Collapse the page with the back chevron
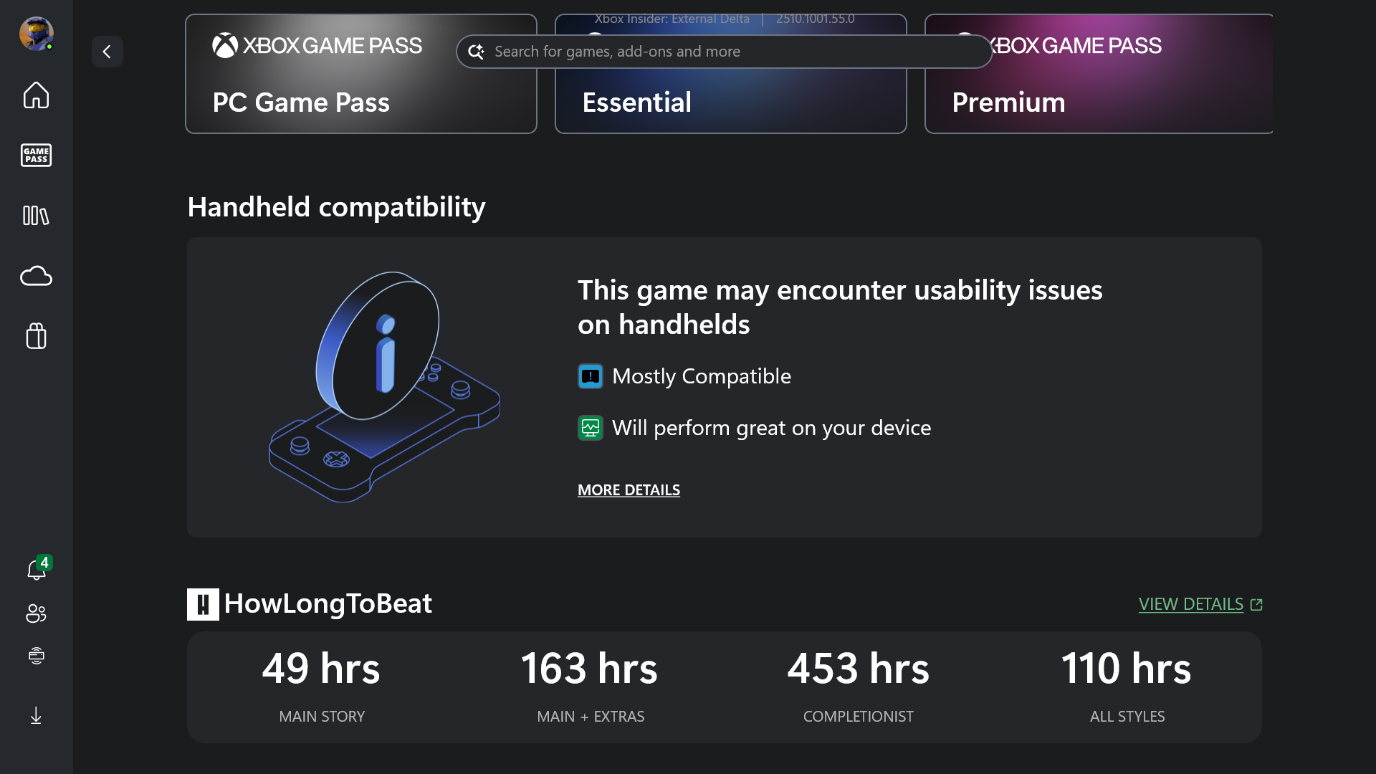 107,51
